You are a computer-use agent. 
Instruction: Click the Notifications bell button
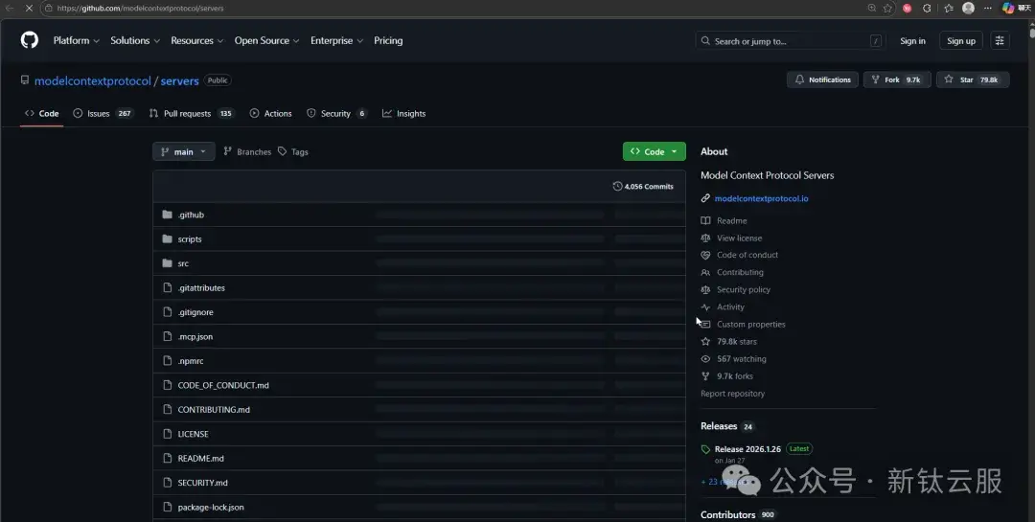[x=822, y=79]
